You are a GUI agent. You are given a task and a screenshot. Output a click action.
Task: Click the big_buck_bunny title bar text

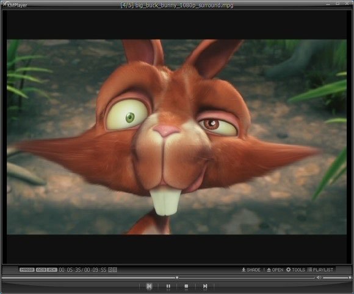pos(177,5)
